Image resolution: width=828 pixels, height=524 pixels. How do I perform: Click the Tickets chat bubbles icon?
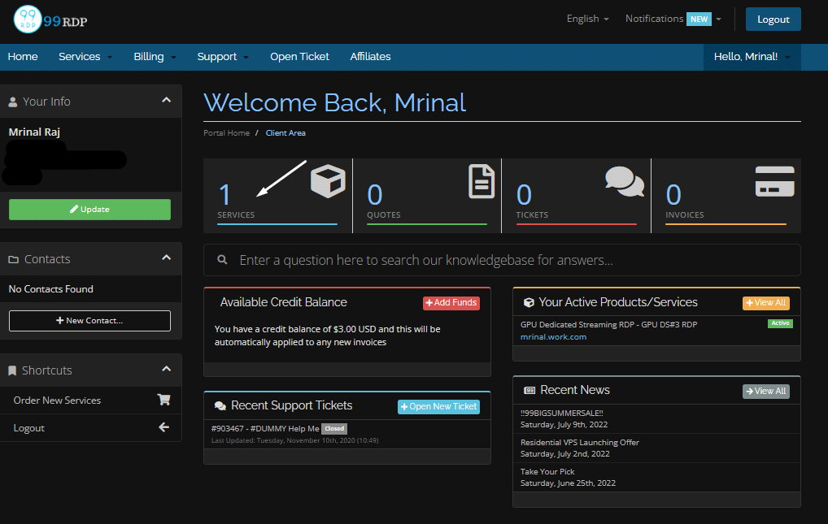(624, 181)
